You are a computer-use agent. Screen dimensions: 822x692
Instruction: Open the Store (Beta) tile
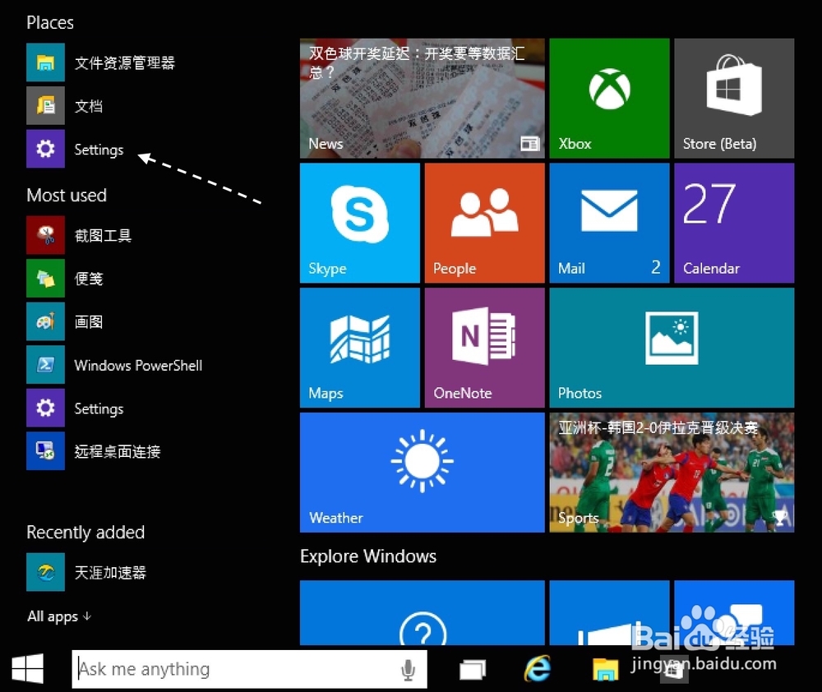[x=732, y=98]
